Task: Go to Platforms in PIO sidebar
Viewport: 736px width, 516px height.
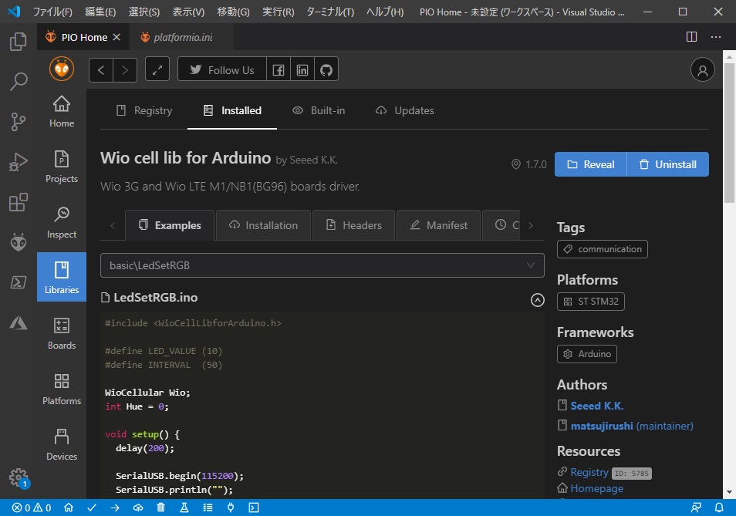Action: pyautogui.click(x=62, y=389)
